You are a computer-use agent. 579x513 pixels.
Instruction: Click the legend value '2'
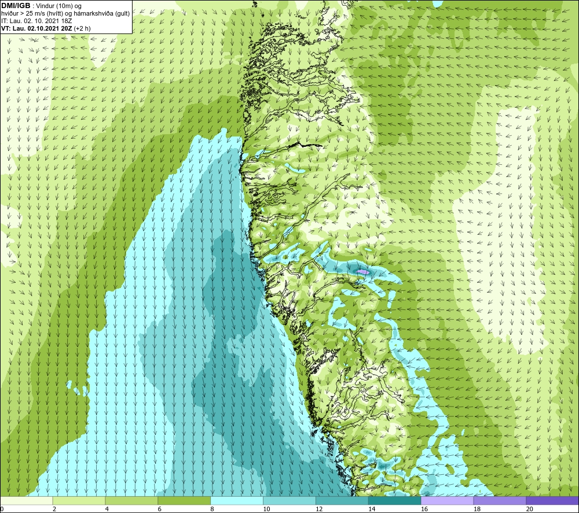[x=54, y=509]
